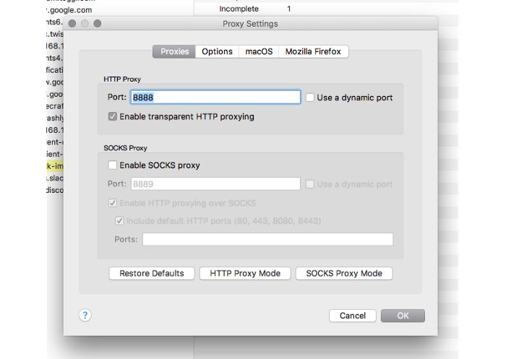
Task: Toggle Include default HTTP ports checkbox
Action: point(119,220)
